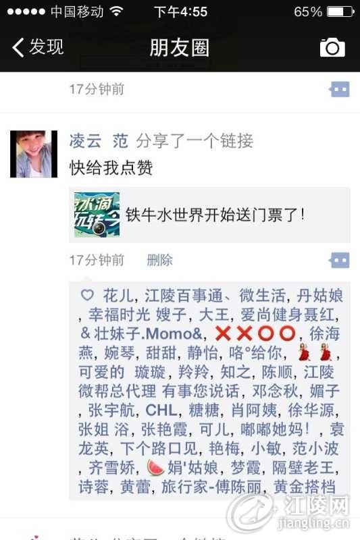
Task: Open liker 花儿 profile
Action: click(118, 296)
